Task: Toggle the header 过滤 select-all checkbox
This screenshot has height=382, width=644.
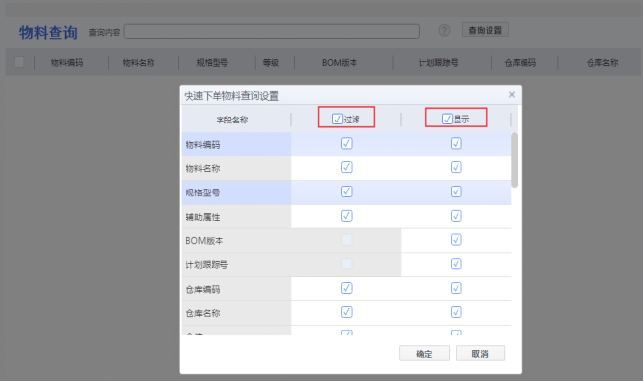Action: [337, 119]
